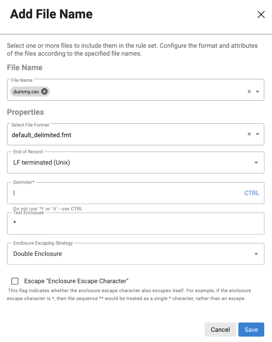272x342 pixels.
Task: Open the End of Record dropdown arrow
Action: click(x=256, y=163)
